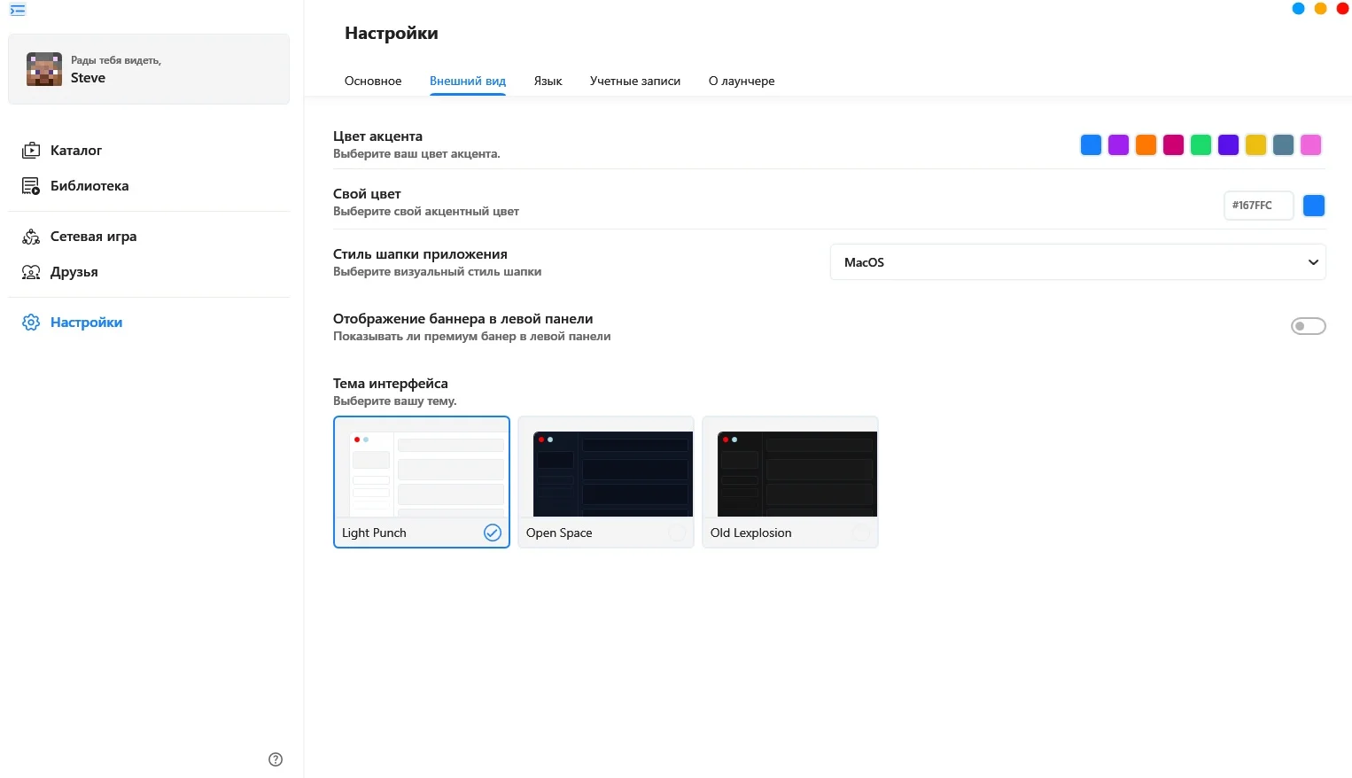Click the Каталог icon in sidebar
The width and height of the screenshot is (1352, 778).
31,151
